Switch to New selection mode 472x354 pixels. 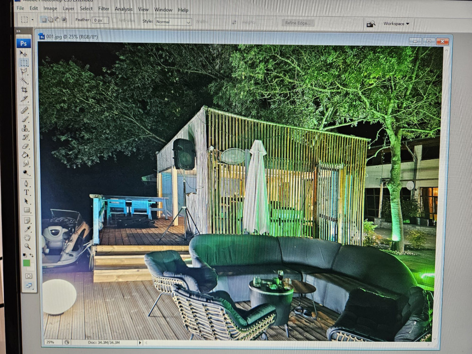(43, 20)
